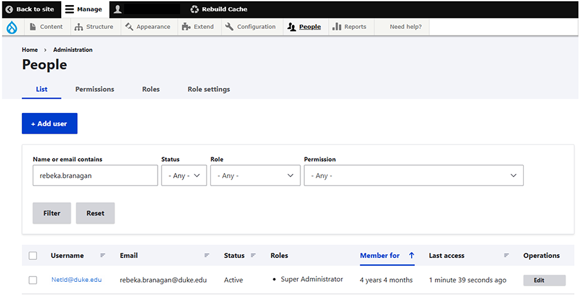Sort by Member for arrow
Viewport: 579px width, 301px height.
411,255
